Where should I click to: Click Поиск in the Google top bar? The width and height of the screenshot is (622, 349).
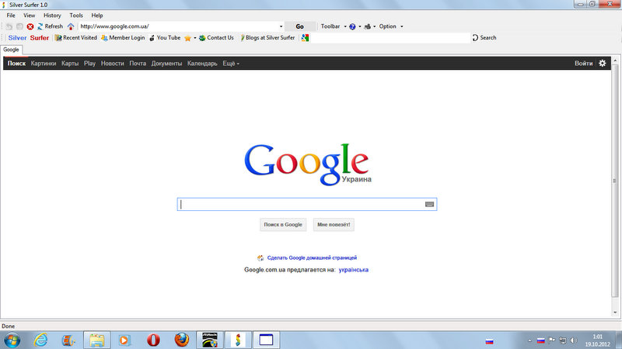coord(16,64)
